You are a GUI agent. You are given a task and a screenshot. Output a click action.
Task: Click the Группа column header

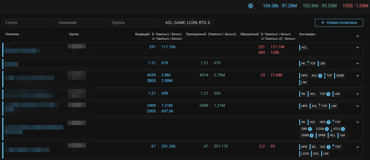pyautogui.click(x=74, y=34)
